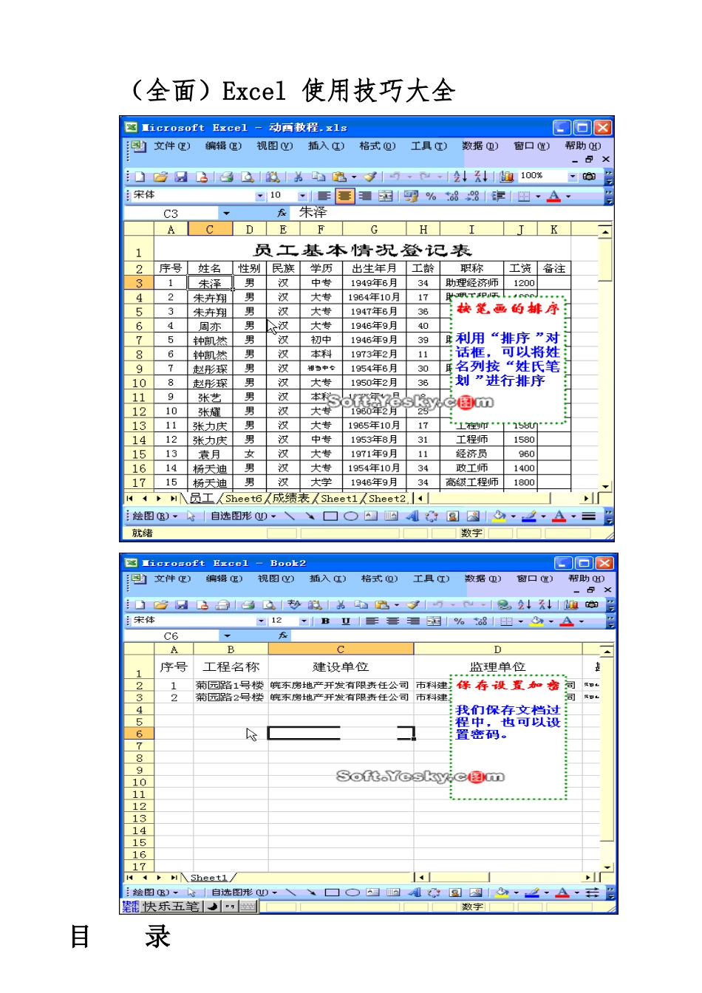
Task: Click Font Color red A in 动画教程.xls formatting toolbar
Action: click(554, 196)
